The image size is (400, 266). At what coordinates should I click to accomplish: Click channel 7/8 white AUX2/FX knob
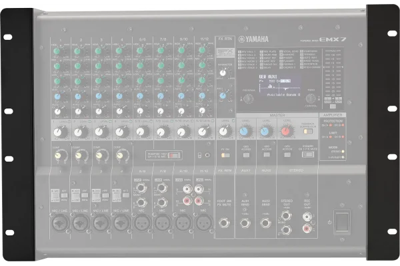click(160, 111)
